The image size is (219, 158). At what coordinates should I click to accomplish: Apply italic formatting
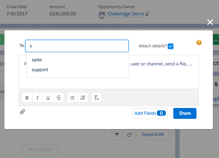pos(38,98)
